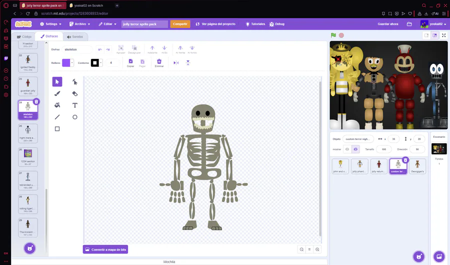Switch to the Código tab

coord(24,36)
